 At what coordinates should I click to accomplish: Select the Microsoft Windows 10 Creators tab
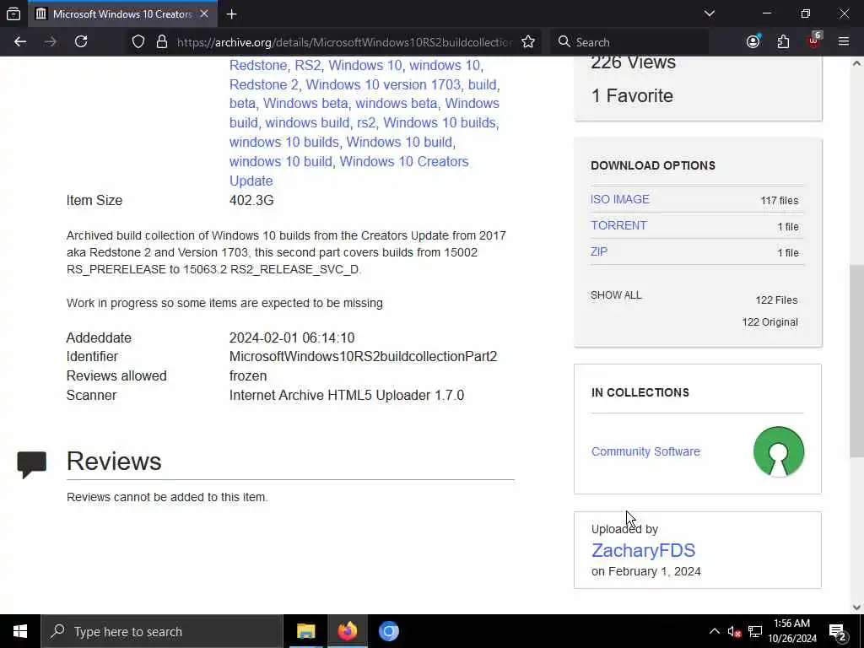[122, 13]
